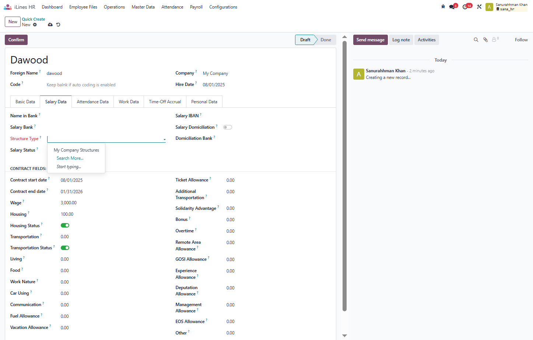Click help tooltip mark beside Structure Type
The height and width of the screenshot is (340, 533).
[x=41, y=137]
